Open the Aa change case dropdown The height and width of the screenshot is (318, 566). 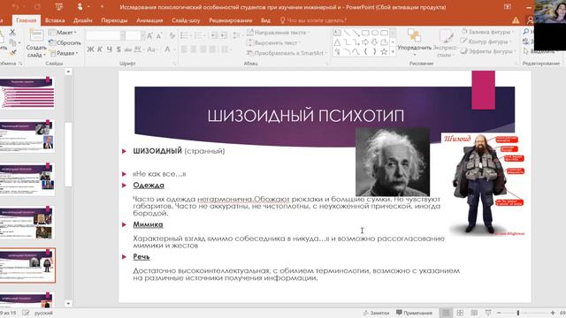152,49
